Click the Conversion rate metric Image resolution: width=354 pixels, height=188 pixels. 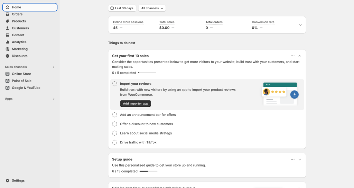click(x=263, y=25)
